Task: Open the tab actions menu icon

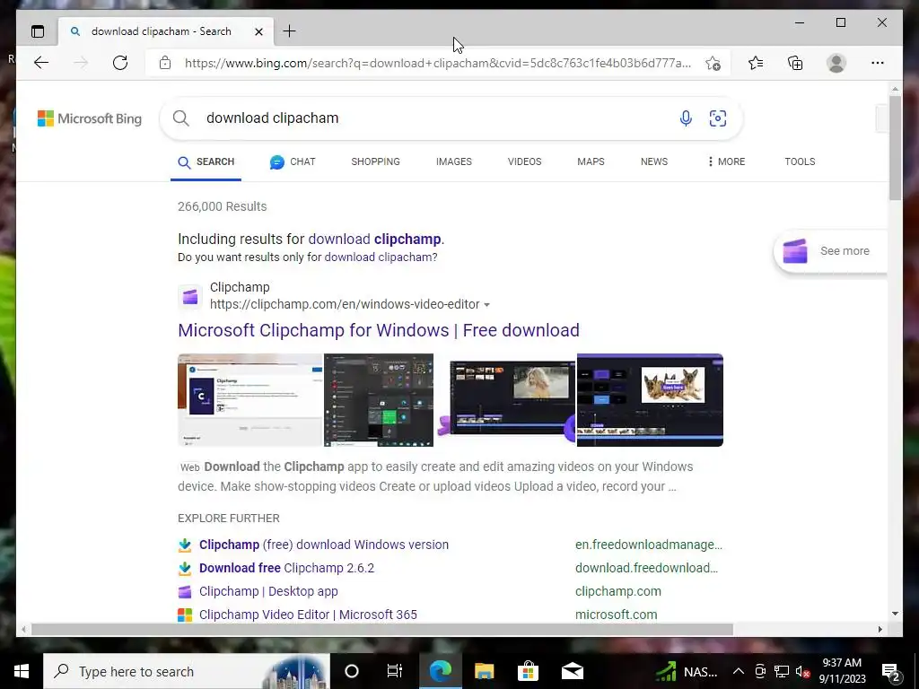Action: tap(38, 31)
